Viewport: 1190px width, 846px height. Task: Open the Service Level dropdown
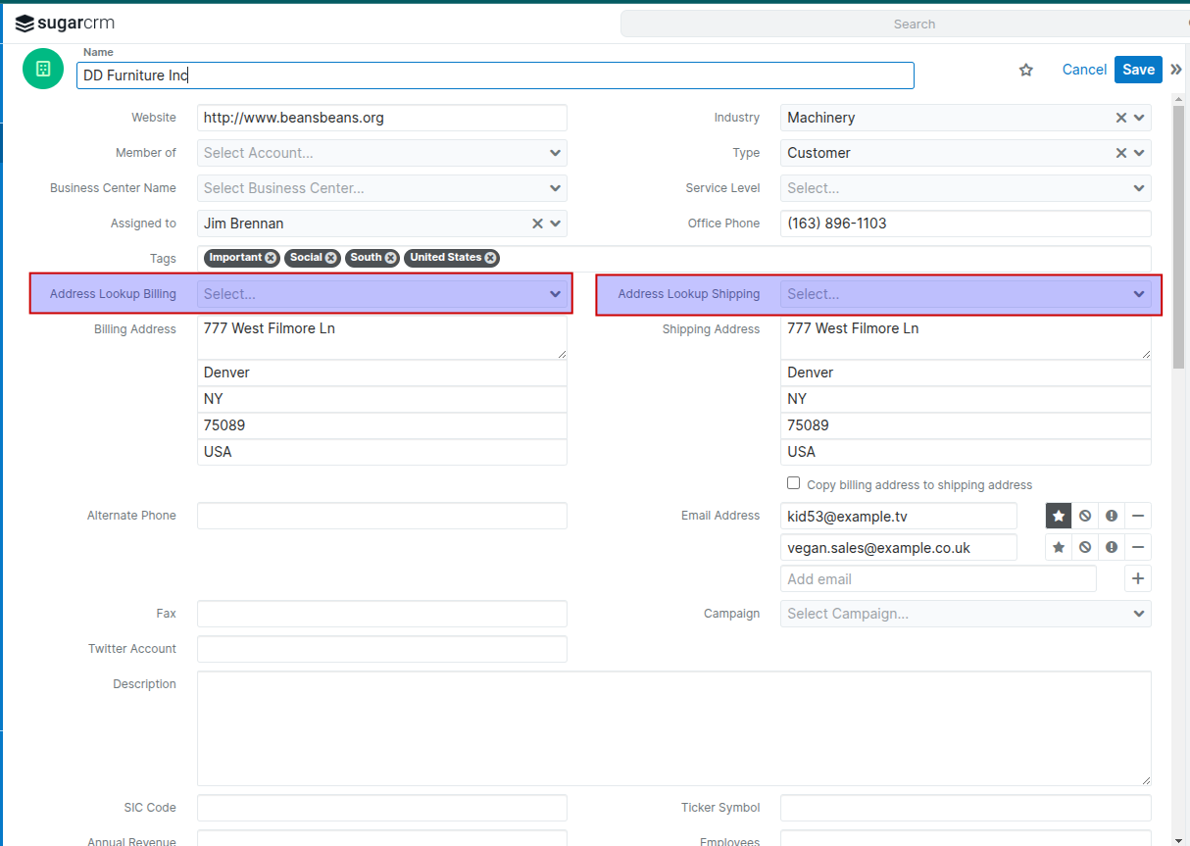pyautogui.click(x=966, y=188)
